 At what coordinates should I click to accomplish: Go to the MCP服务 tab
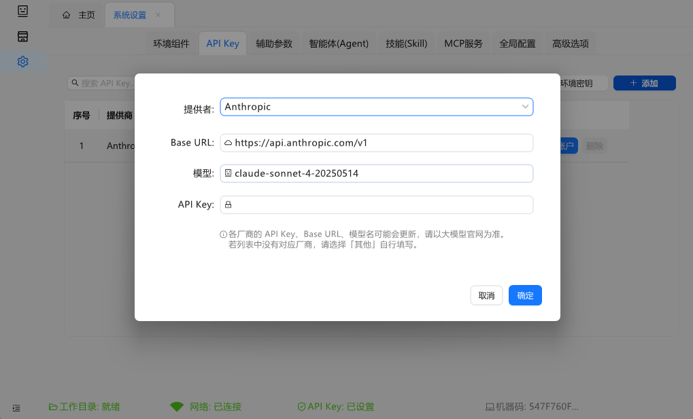pyautogui.click(x=463, y=44)
